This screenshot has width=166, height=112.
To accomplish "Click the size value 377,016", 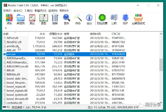I will point(40,103).
